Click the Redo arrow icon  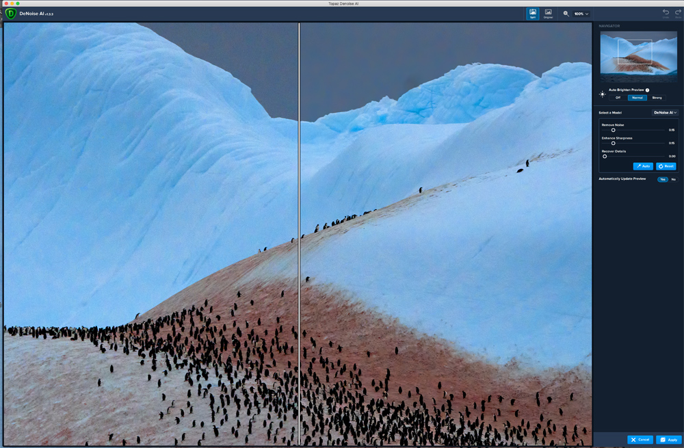[x=676, y=14]
